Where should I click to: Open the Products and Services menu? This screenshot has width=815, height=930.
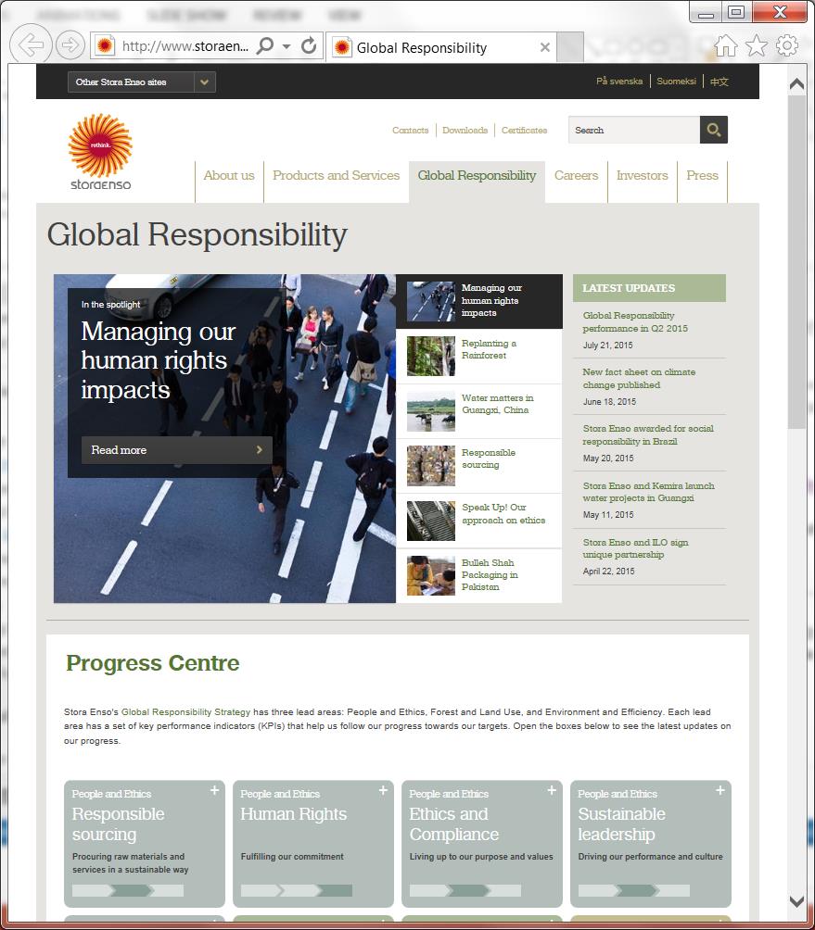click(336, 176)
